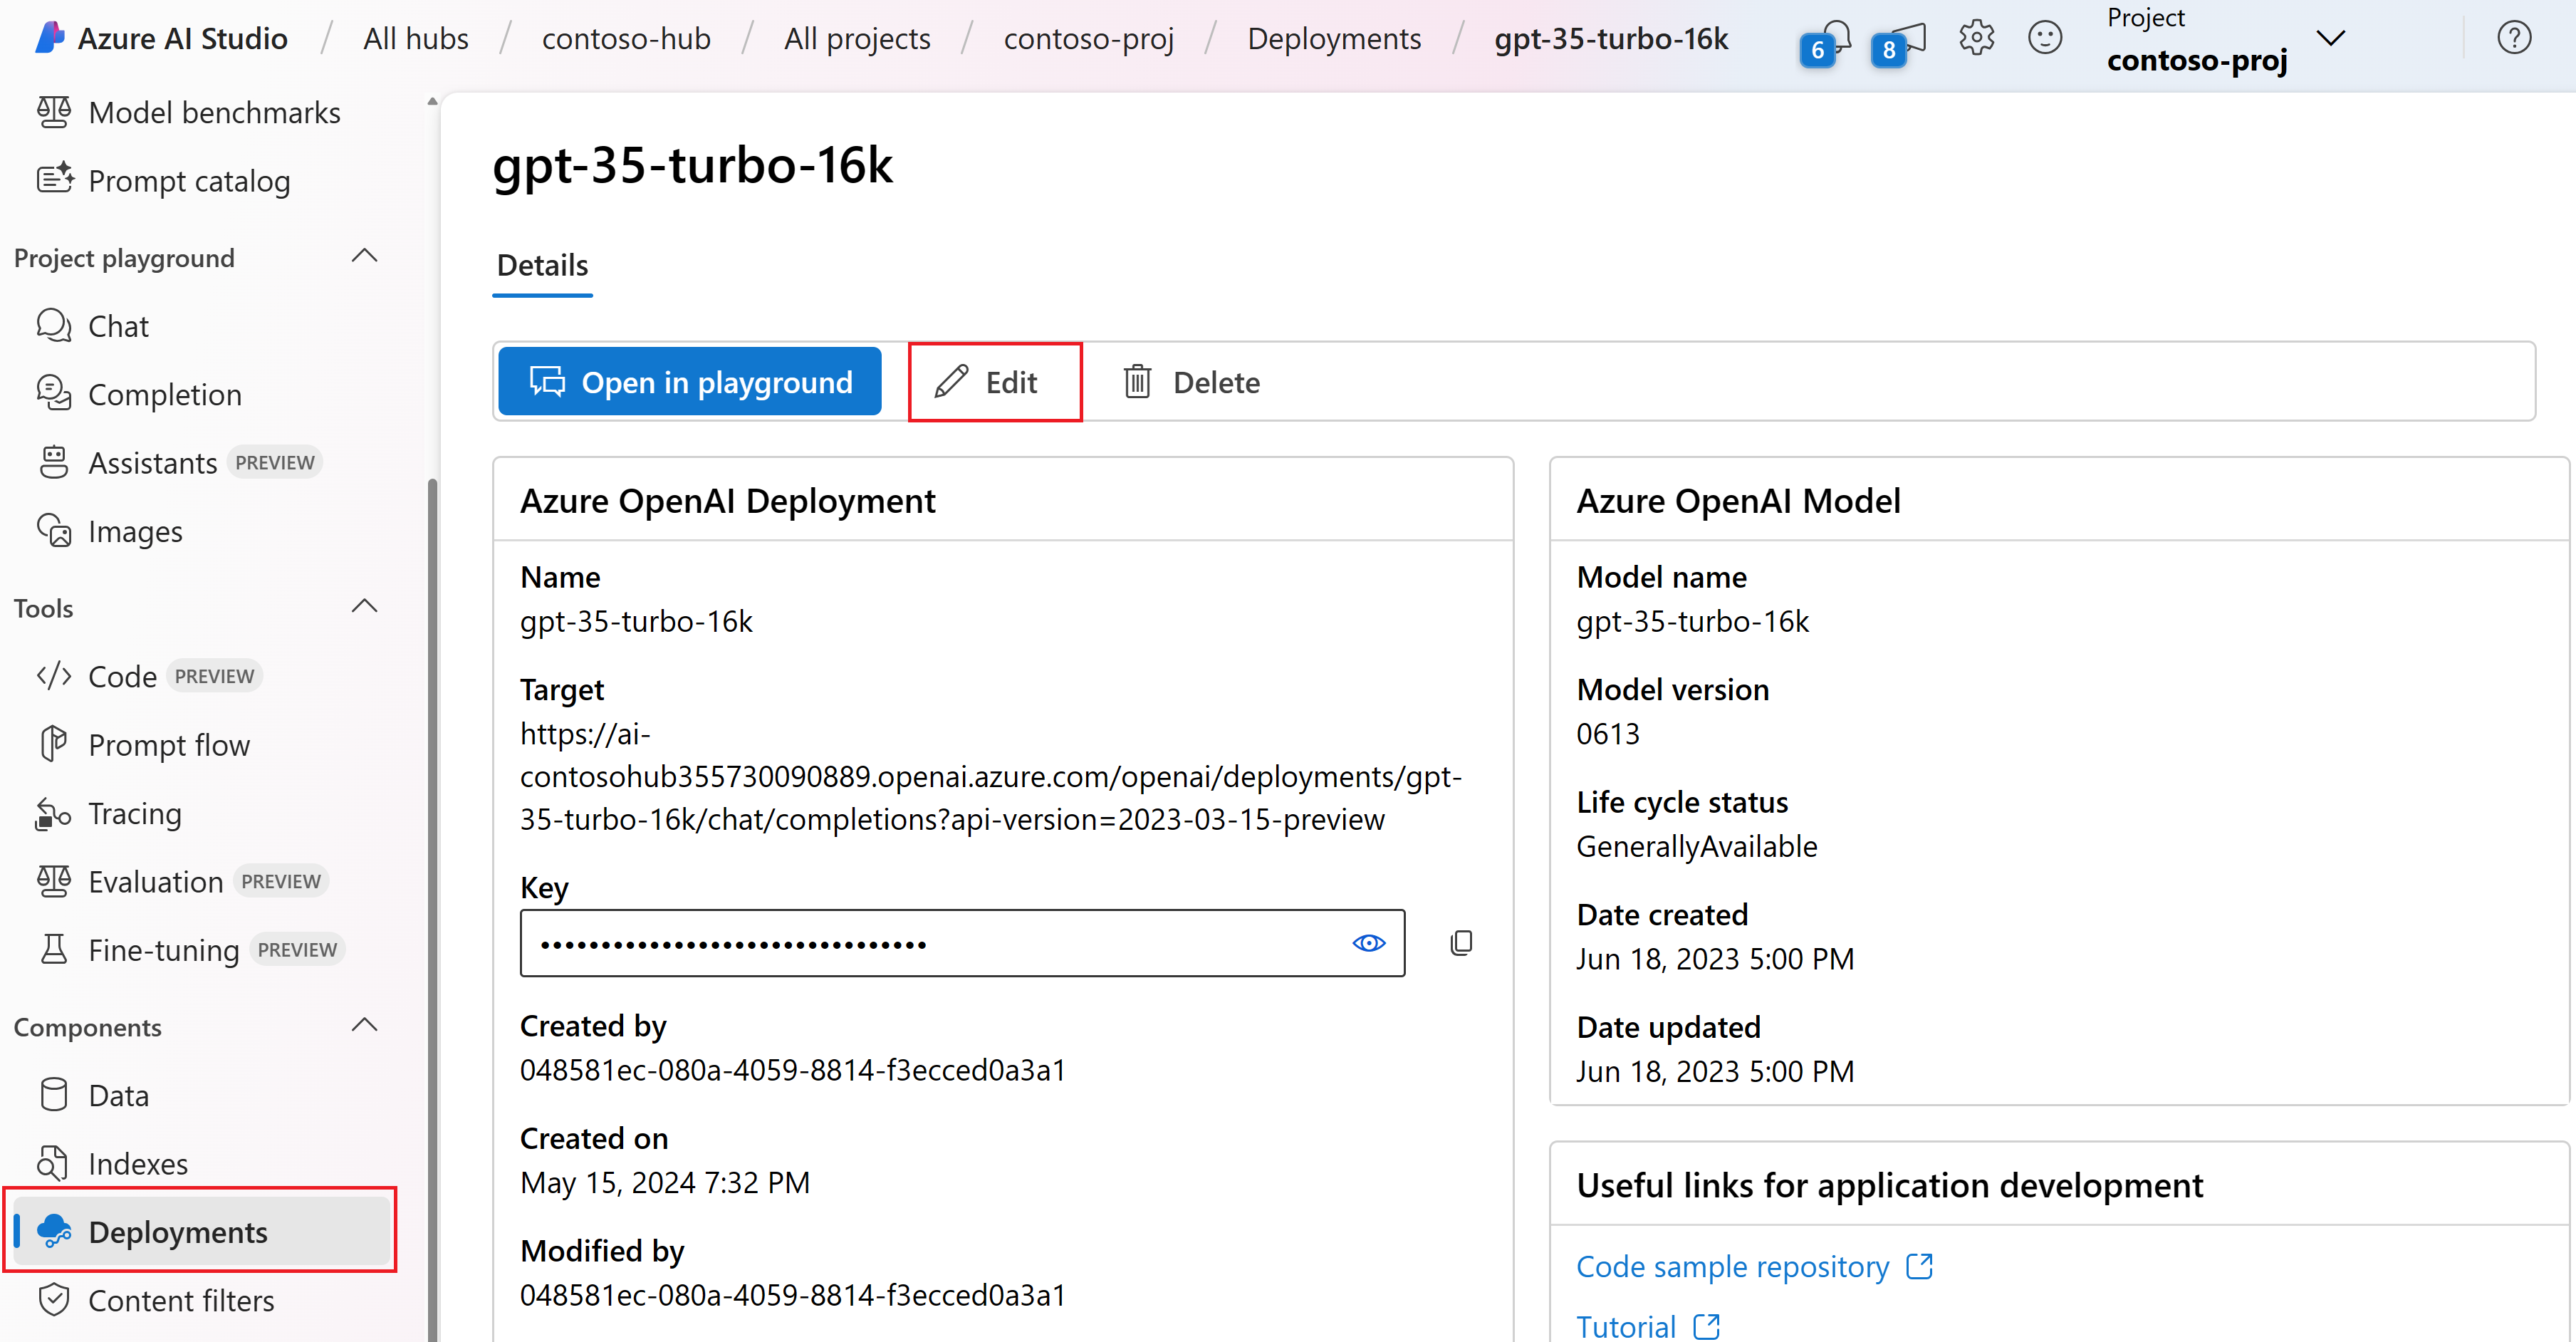Viewport: 2576px width, 1342px height.
Task: Click the Model version value 0613
Action: [x=1608, y=733]
